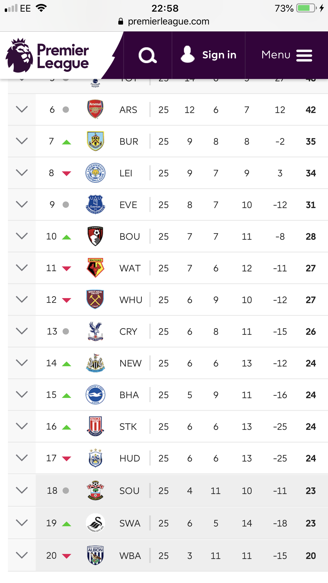
Task: Expand the Huddersfield row chevron
Action: (x=22, y=458)
